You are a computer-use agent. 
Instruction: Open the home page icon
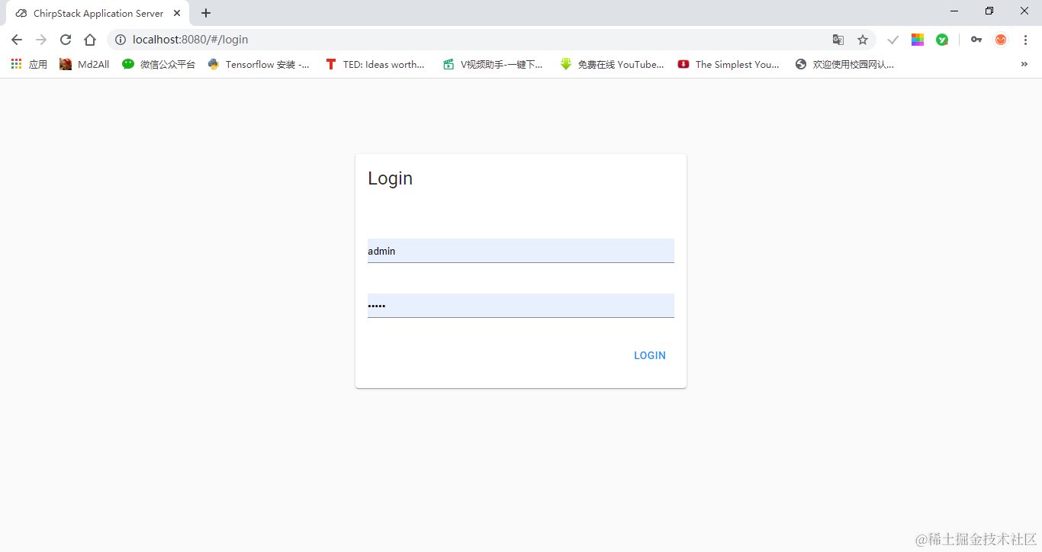pyautogui.click(x=90, y=40)
